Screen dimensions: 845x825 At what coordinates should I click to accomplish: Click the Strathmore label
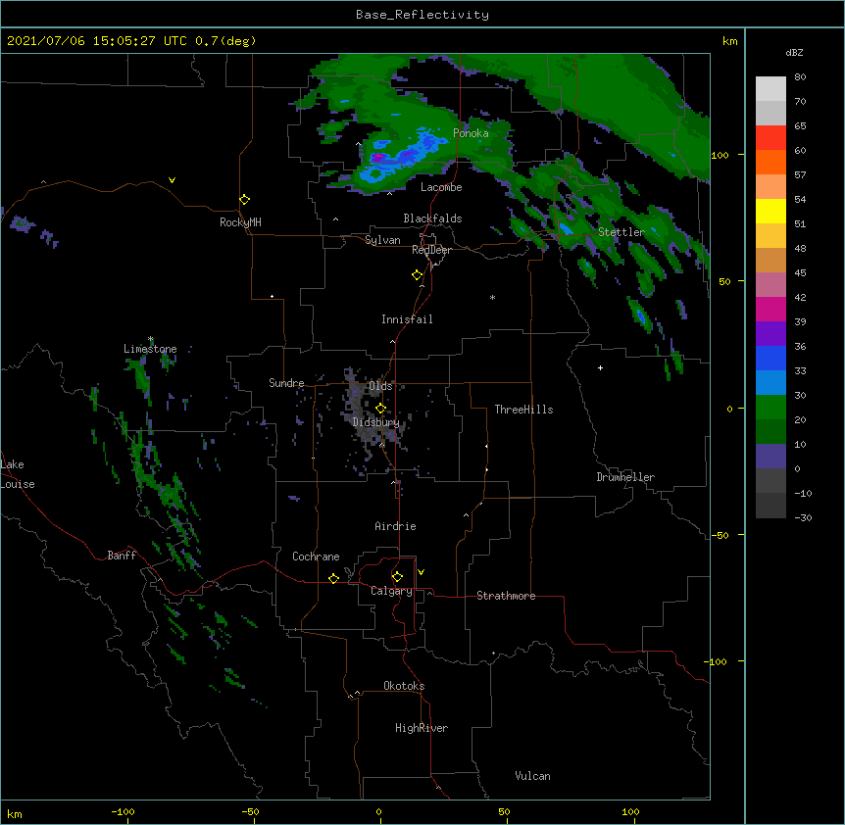click(x=506, y=596)
